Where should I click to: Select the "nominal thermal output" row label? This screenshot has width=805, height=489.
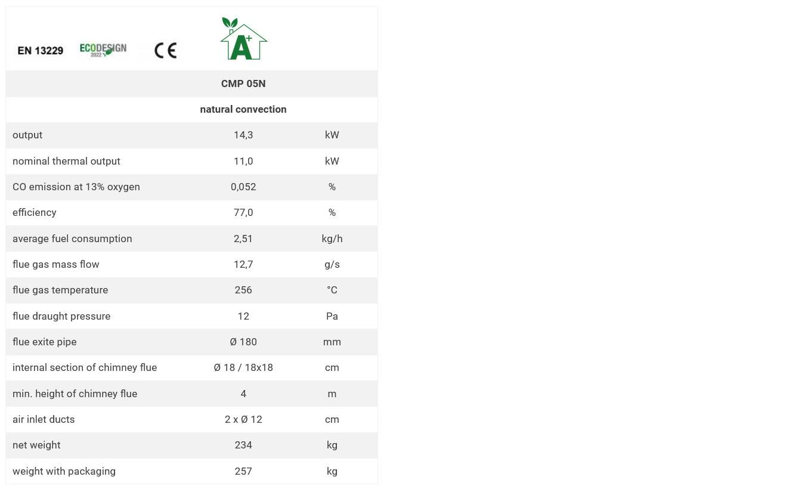[66, 161]
